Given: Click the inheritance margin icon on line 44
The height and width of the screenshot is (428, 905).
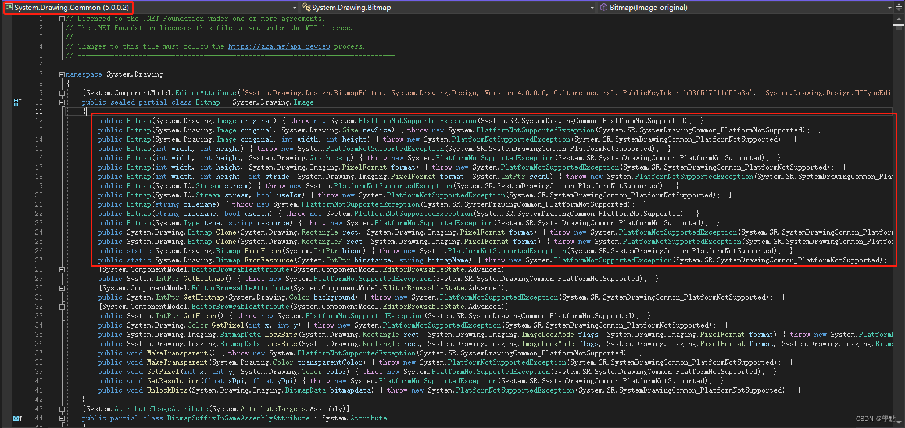Looking at the screenshot, I should 17,418.
